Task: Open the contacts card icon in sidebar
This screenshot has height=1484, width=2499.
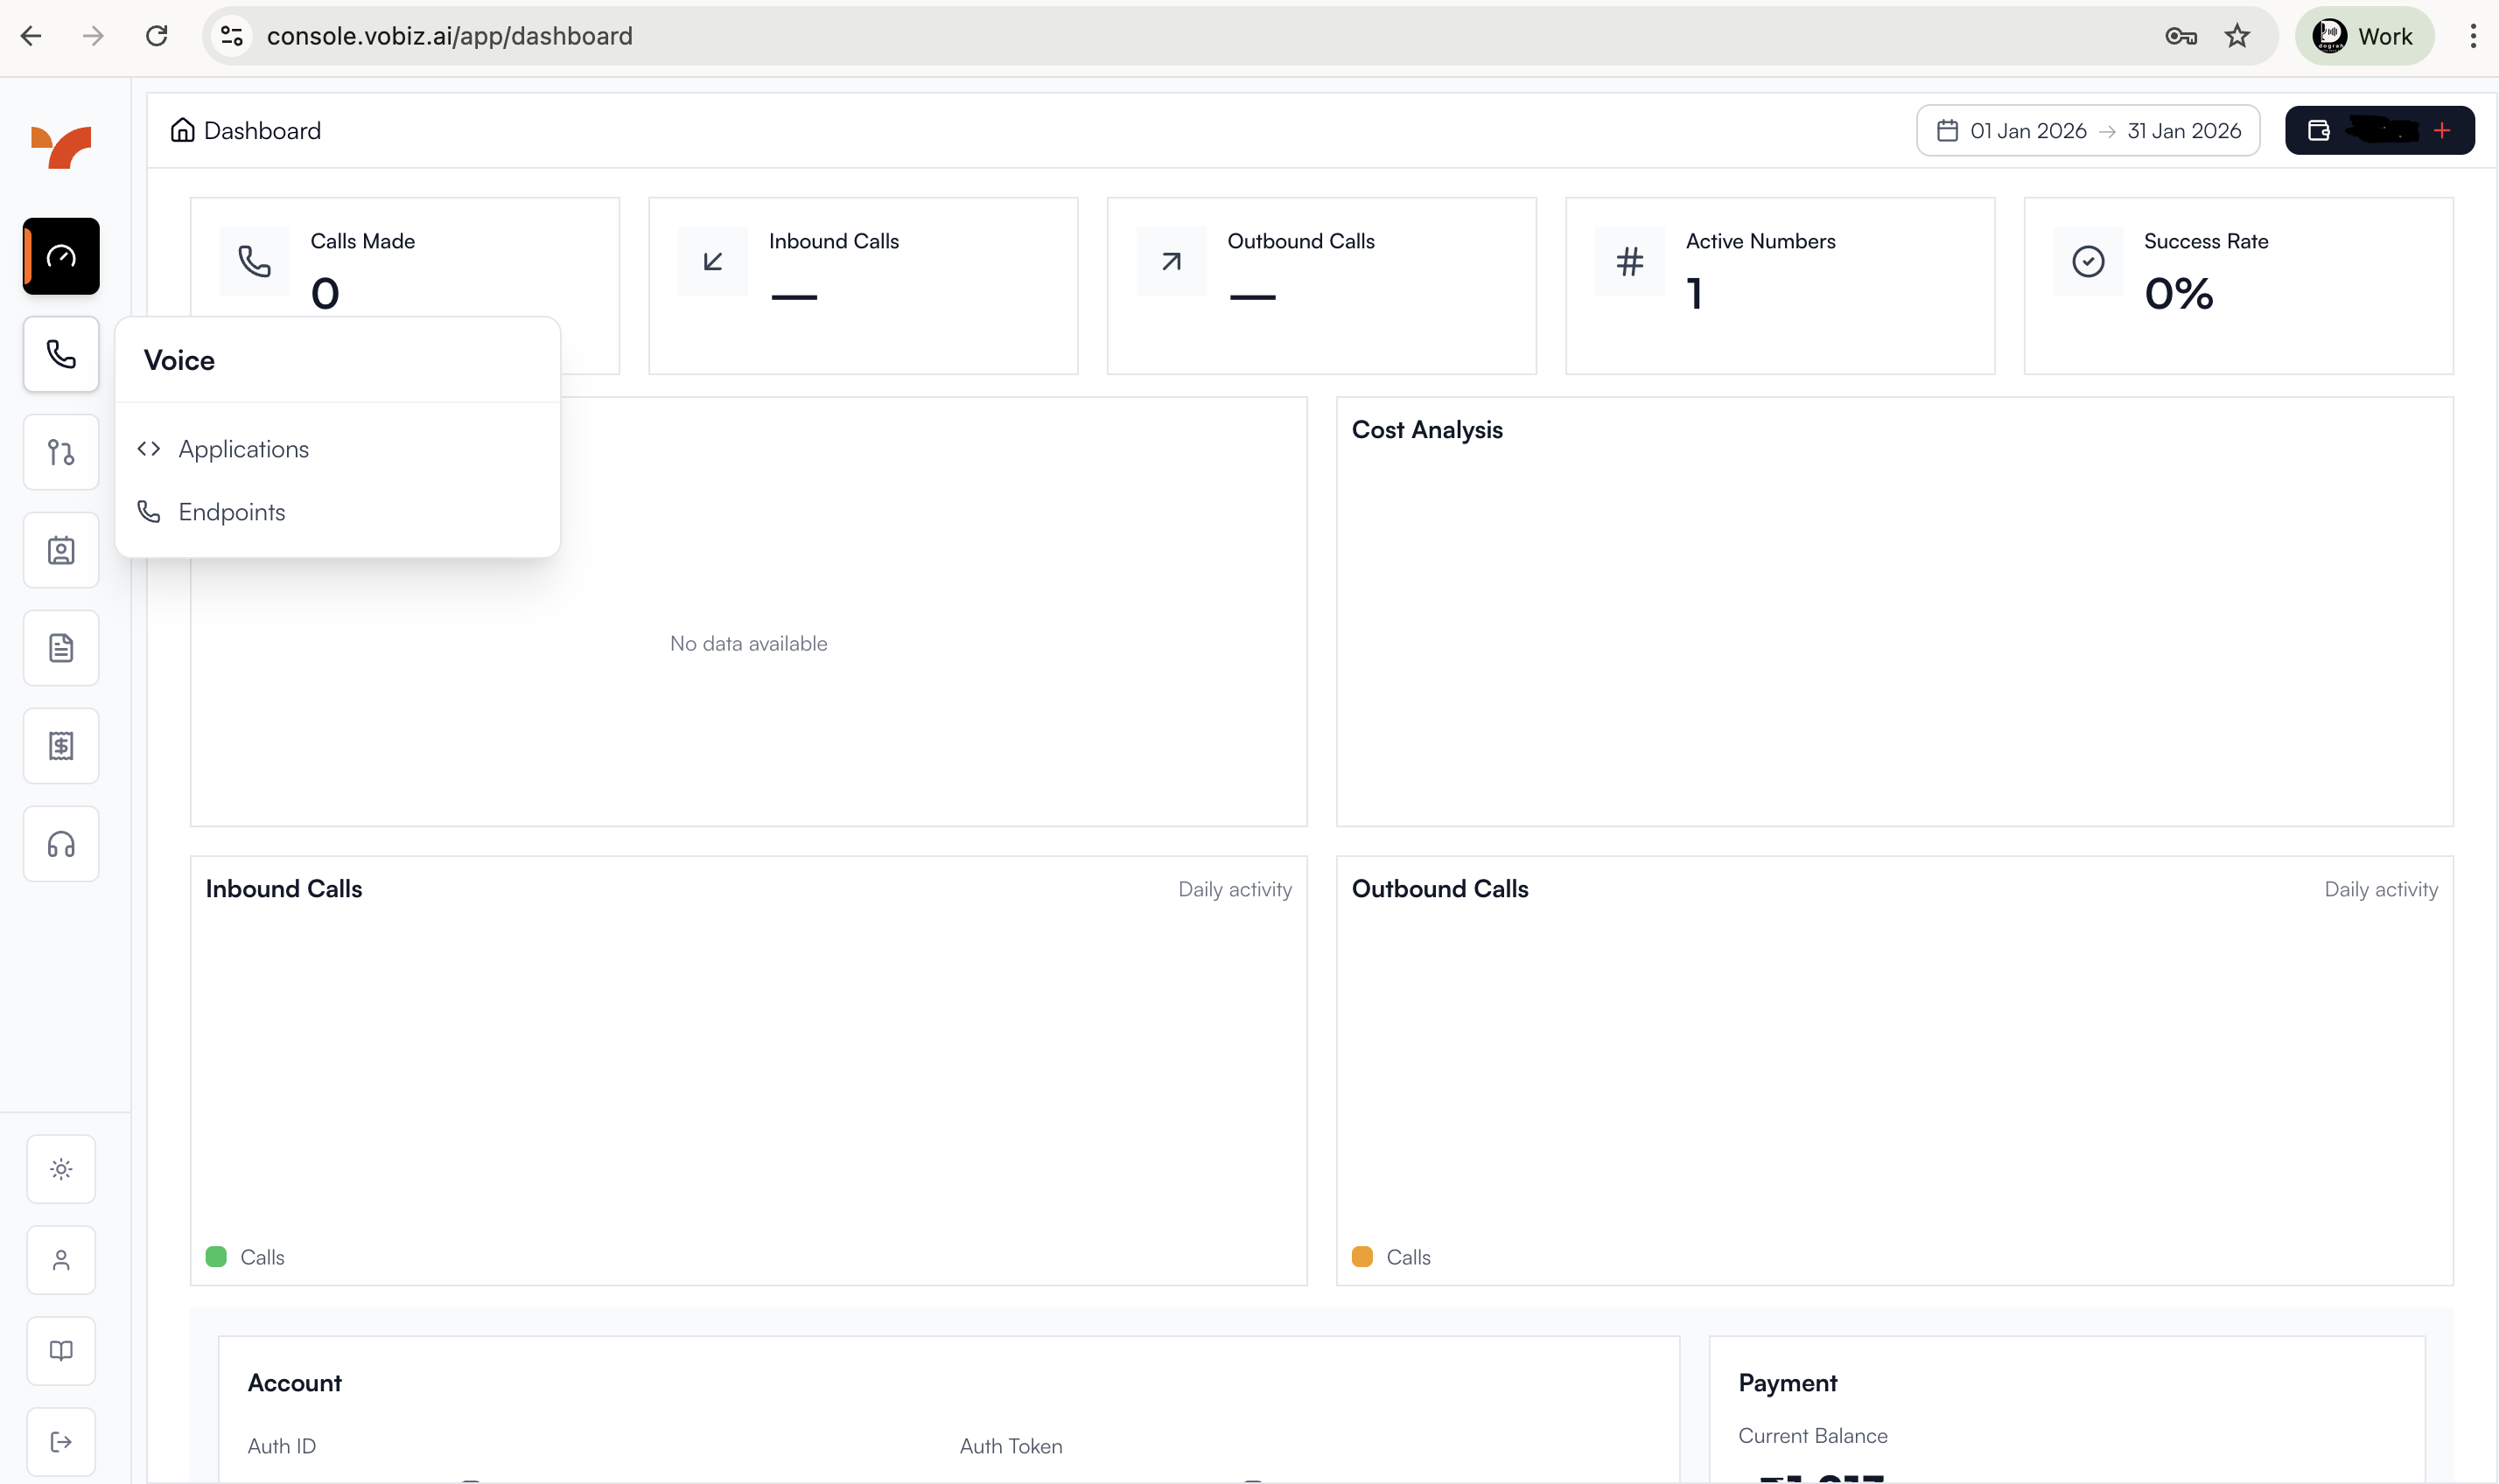Action: (x=60, y=549)
